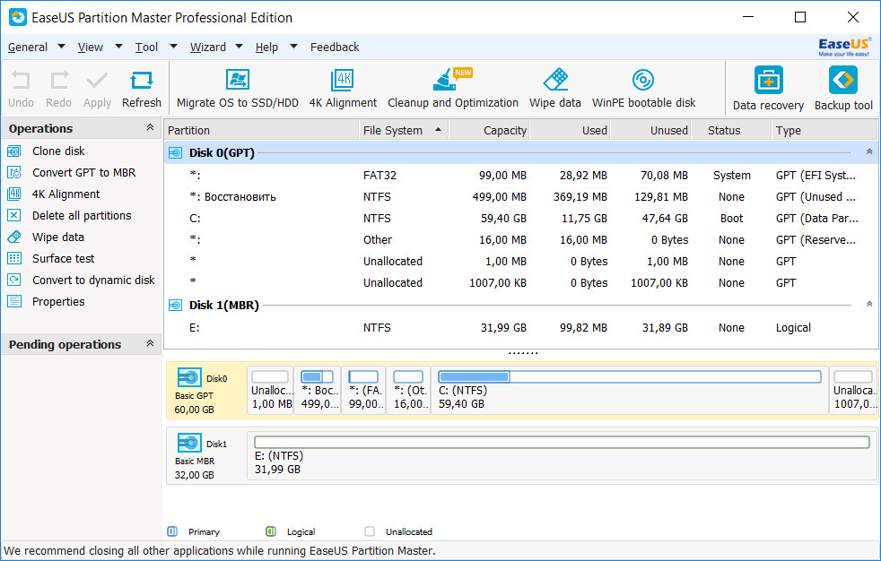Collapse the Disk 0(GPT) group
881x561 pixels.
tap(869, 151)
